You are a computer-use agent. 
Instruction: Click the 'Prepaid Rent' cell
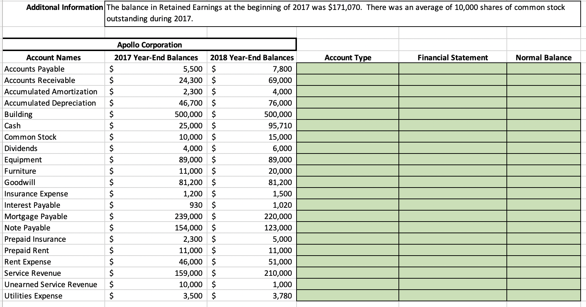[x=54, y=250]
